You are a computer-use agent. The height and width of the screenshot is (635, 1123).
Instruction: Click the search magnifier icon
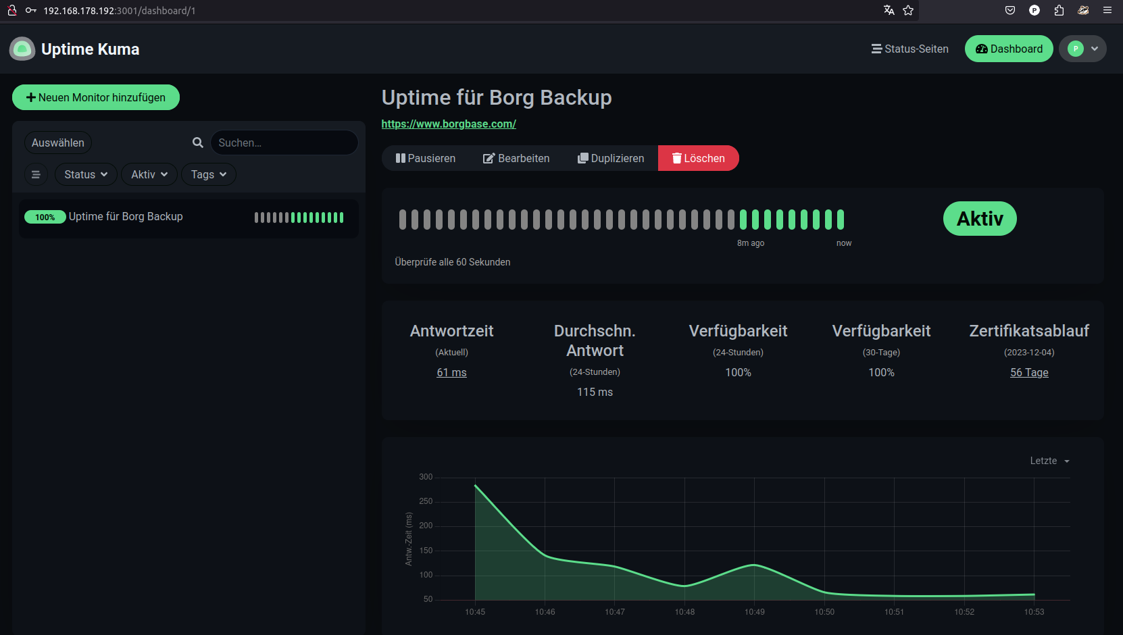pyautogui.click(x=198, y=143)
